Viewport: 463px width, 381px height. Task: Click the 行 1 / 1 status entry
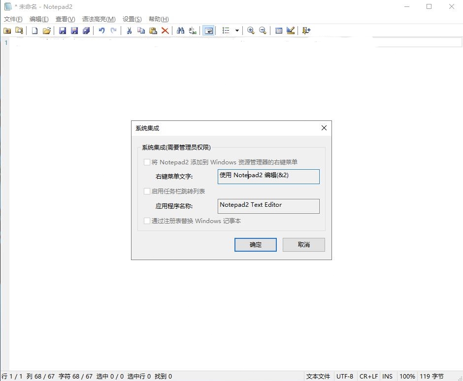click(x=12, y=376)
